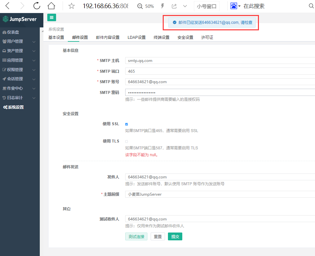Toggle sidebar with green hamburger button
This screenshot has height=256, width=315.
tap(52, 18)
